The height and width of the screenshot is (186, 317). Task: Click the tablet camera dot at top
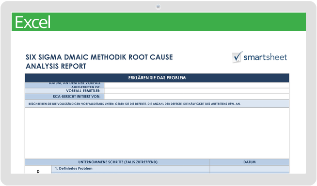coord(158,7)
